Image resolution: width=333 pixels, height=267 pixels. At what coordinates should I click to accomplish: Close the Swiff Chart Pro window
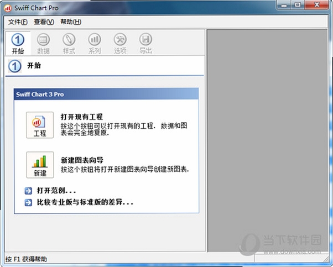click(317, 5)
